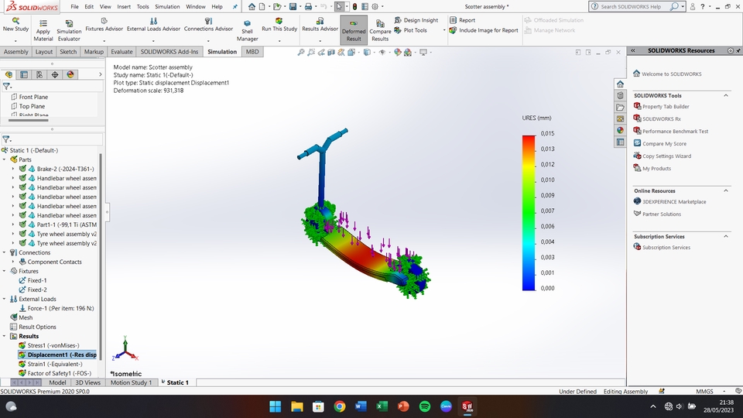Select the DimXpertManager tab icon

point(55,74)
